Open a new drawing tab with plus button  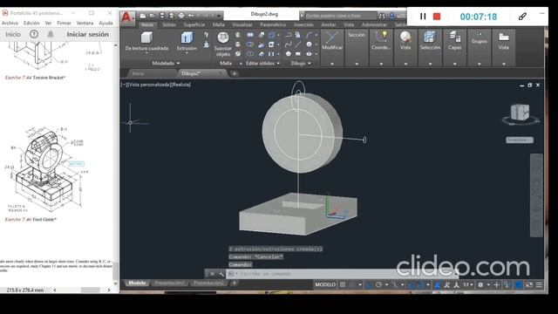click(235, 73)
